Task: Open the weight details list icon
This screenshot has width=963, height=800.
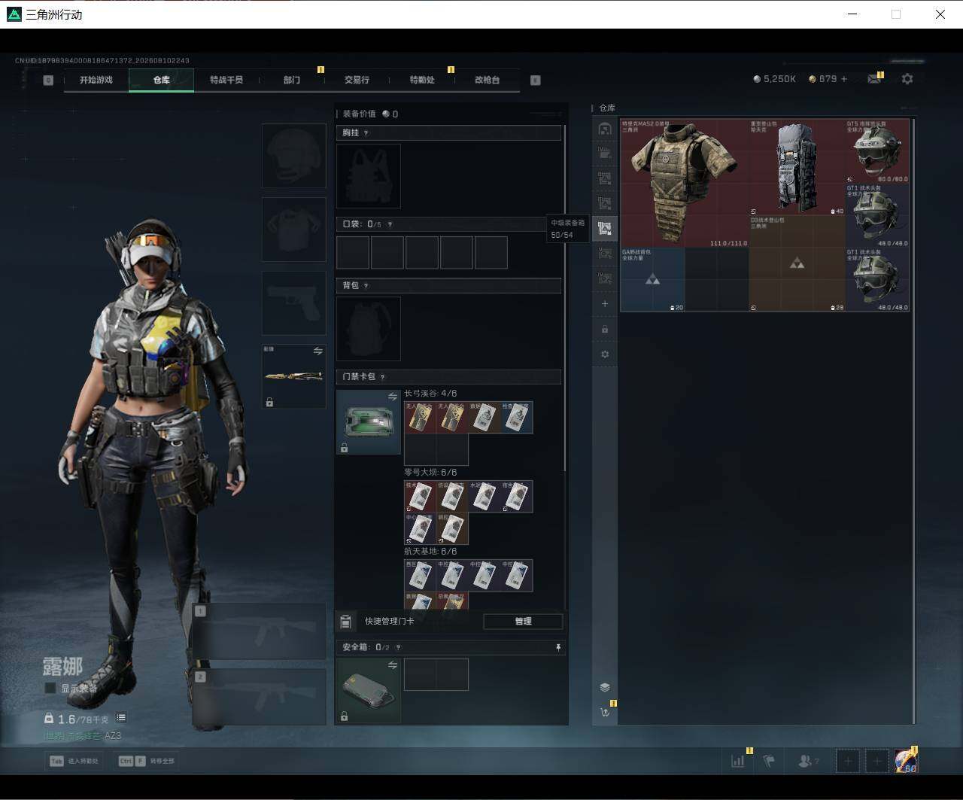Action: [121, 718]
